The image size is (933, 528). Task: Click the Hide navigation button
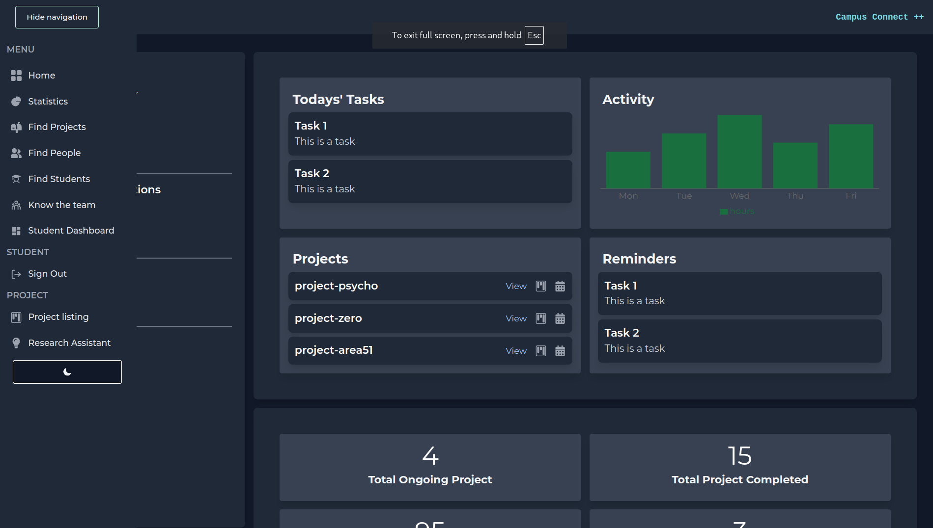point(57,17)
